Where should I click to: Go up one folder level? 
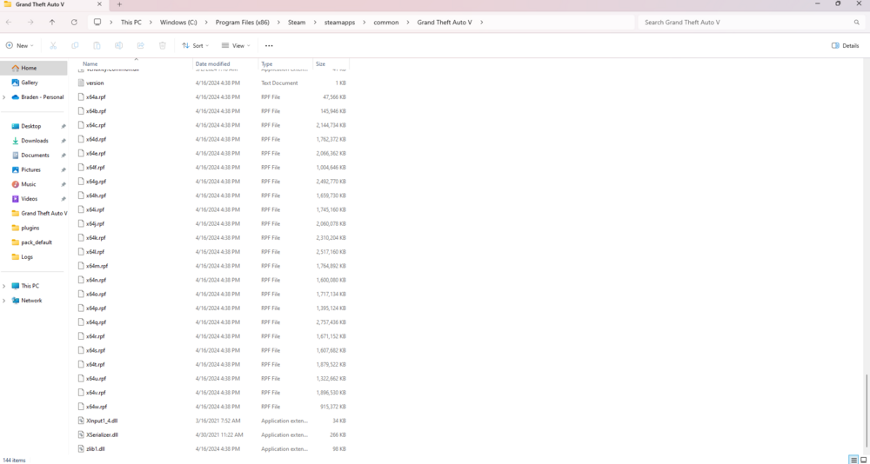click(x=52, y=23)
